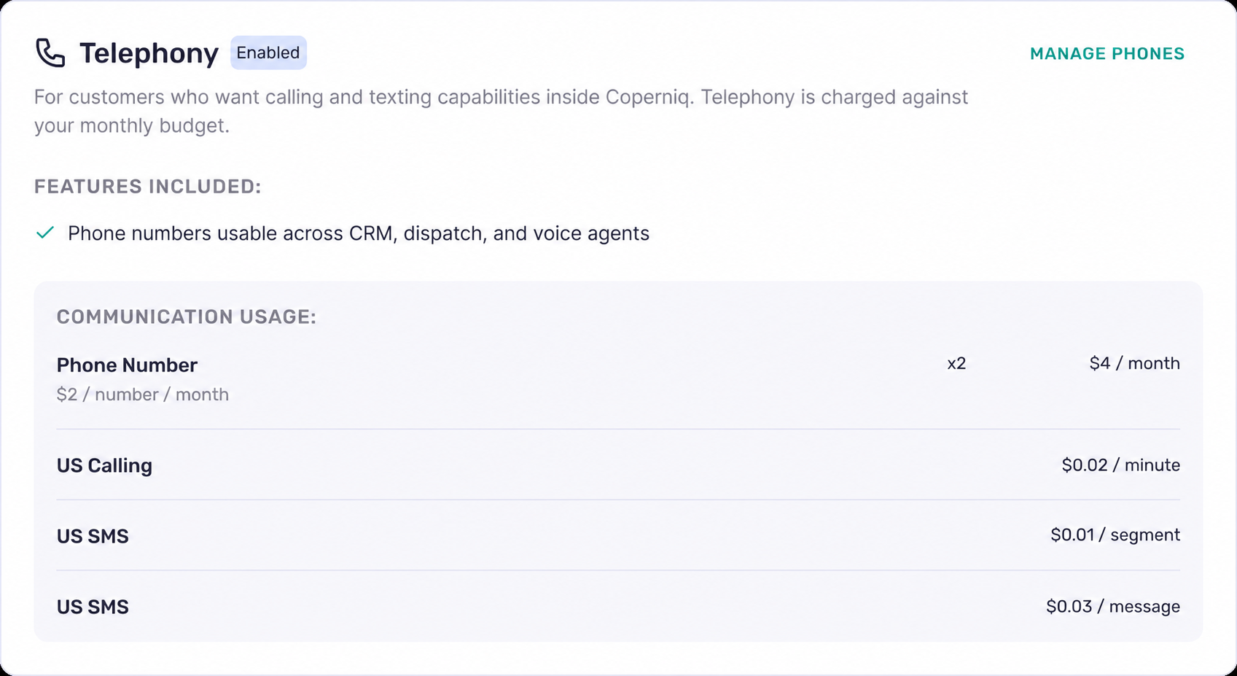Click the $0.01 / segment SMS rate

click(x=1115, y=535)
